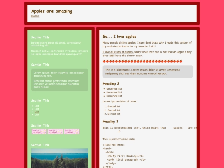
Task: Click the bold 'NOT' word
Action: coord(112,56)
